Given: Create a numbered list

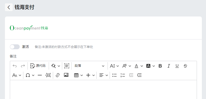Looking at the screenshot, I should tap(123, 75).
